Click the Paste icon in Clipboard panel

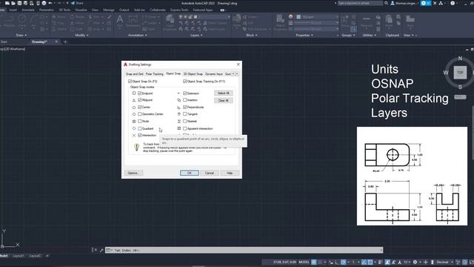click(389, 22)
